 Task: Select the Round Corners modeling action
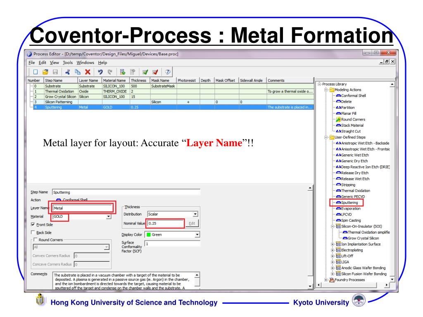[x=353, y=119]
